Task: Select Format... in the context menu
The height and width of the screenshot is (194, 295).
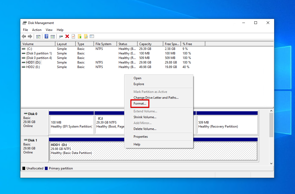Action: click(159, 104)
